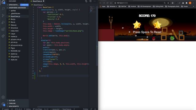The image size is (196, 110).
Task: Click the master branch in status bar
Action: (x=6, y=109)
